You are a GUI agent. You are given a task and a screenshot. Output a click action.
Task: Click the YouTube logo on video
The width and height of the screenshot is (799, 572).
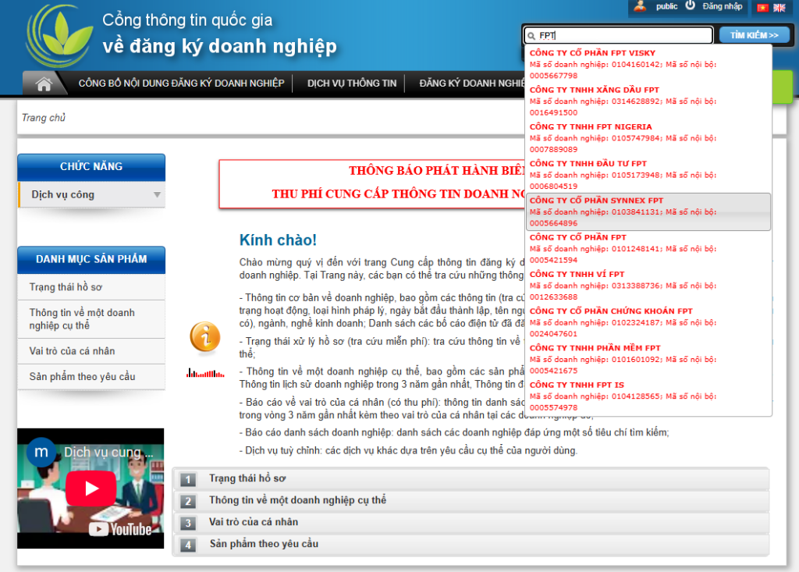(121, 529)
